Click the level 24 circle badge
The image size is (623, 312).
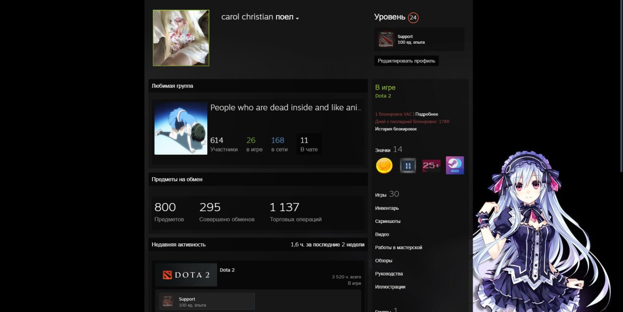[413, 18]
